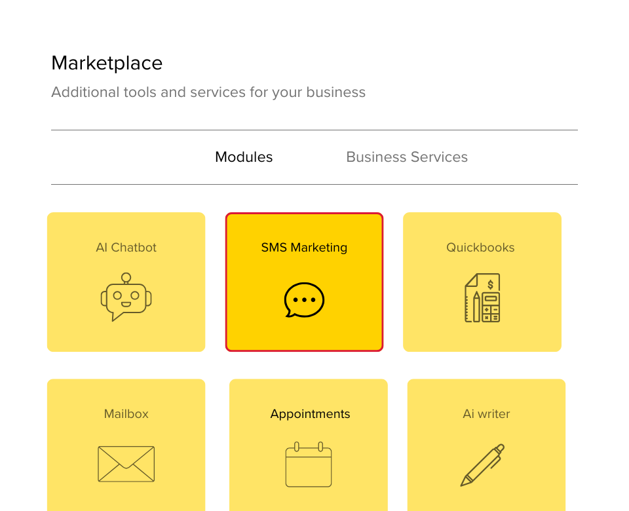
Task: Choose the SMS Marketing title text
Action: (x=304, y=248)
